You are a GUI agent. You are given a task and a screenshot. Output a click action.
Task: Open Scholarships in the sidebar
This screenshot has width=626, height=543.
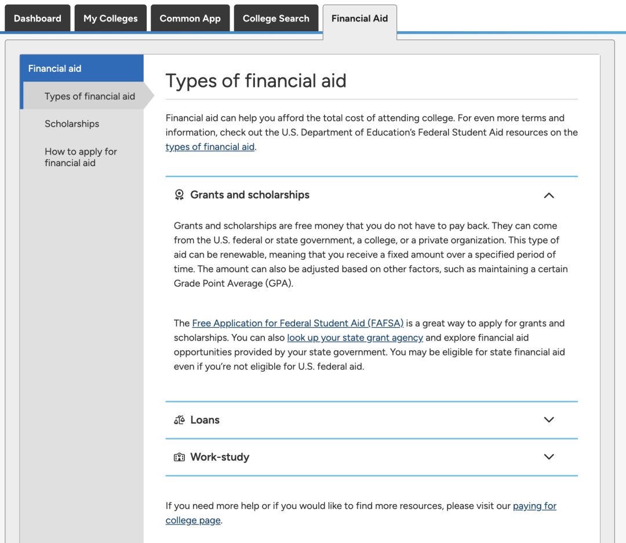tap(72, 123)
